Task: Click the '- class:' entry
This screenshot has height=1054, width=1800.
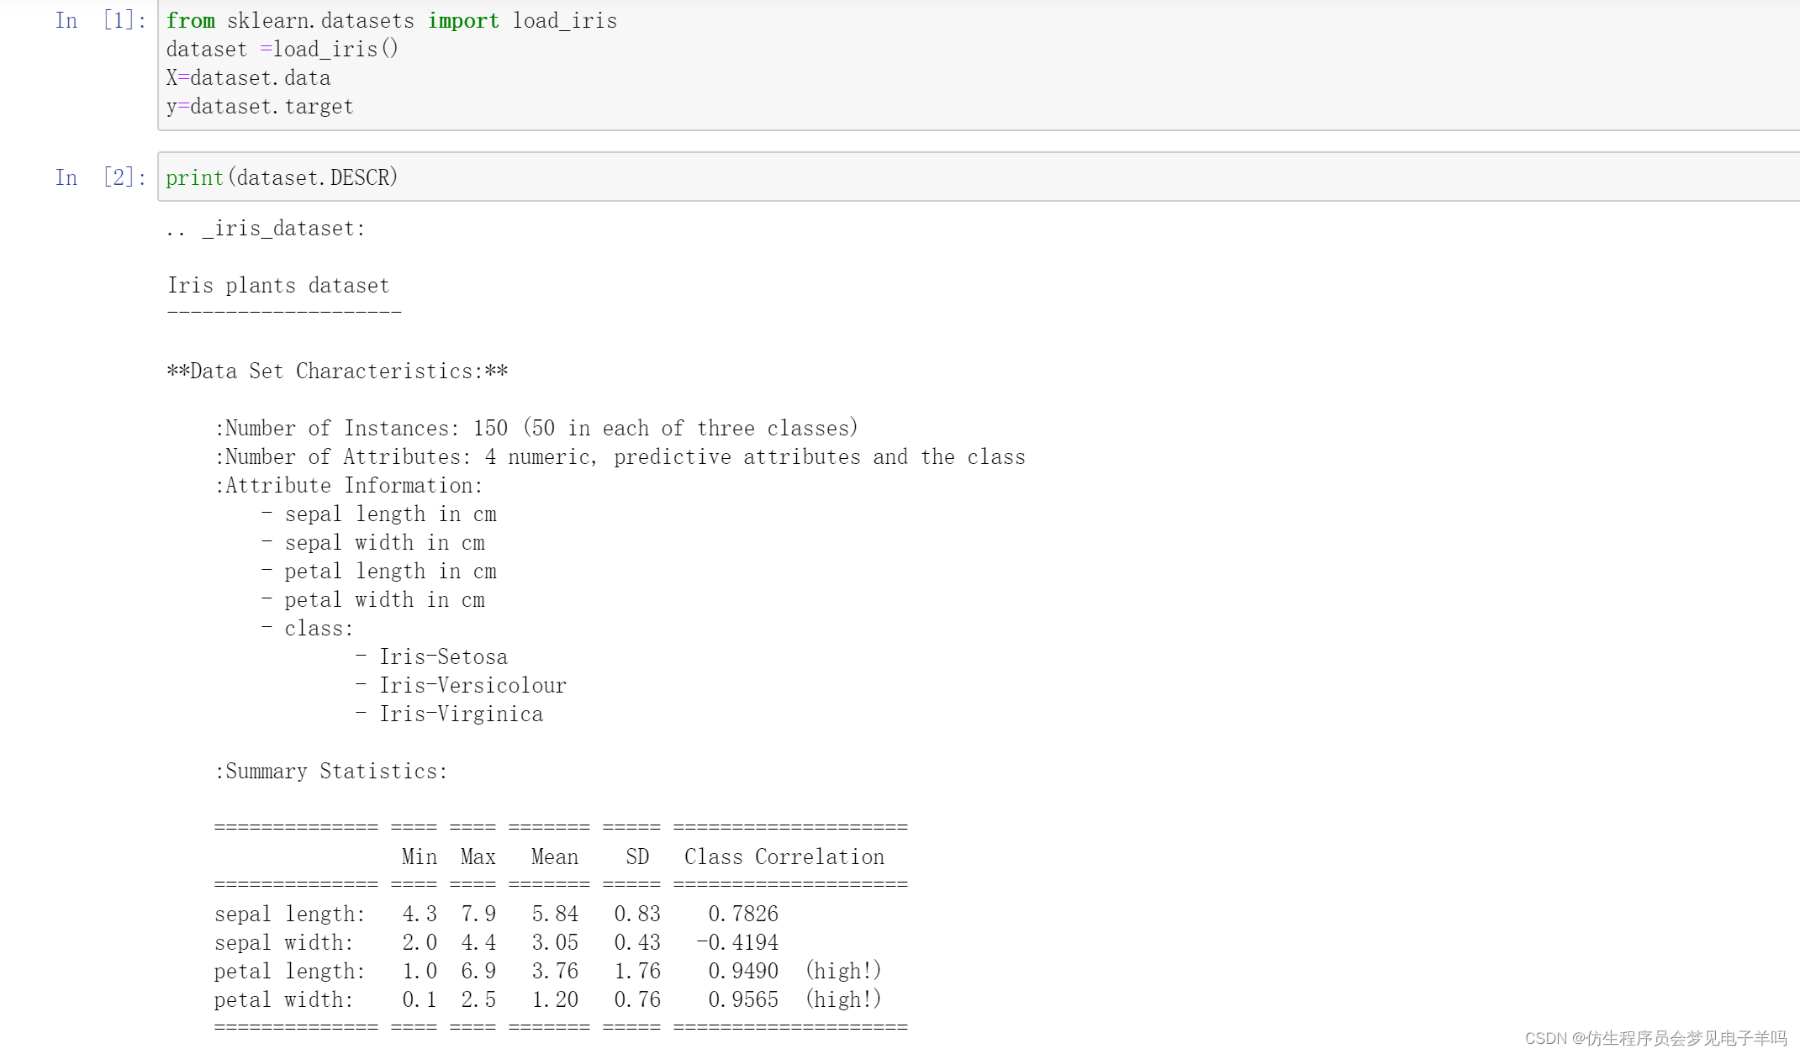Action: coord(308,629)
